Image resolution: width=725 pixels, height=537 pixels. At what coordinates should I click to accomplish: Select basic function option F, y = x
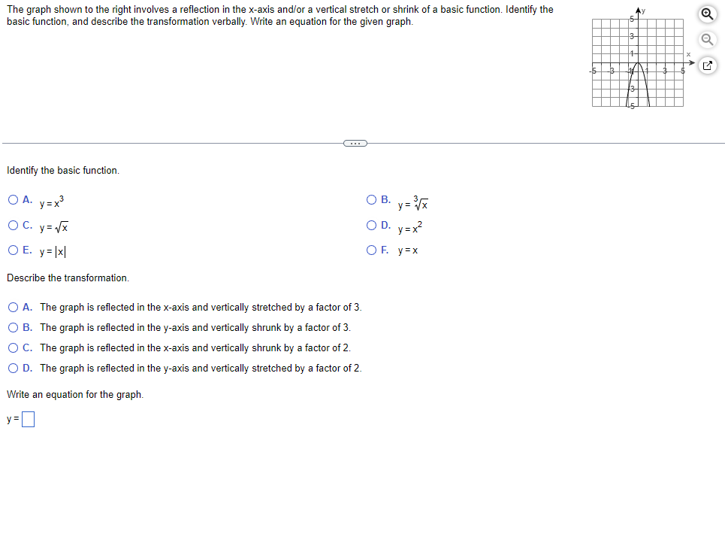371,250
